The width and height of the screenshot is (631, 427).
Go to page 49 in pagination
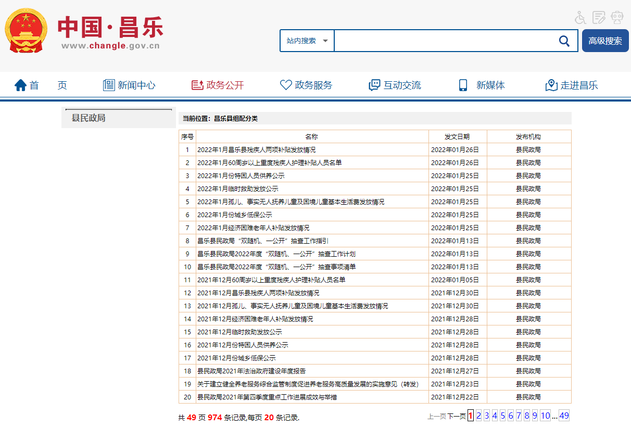click(564, 416)
